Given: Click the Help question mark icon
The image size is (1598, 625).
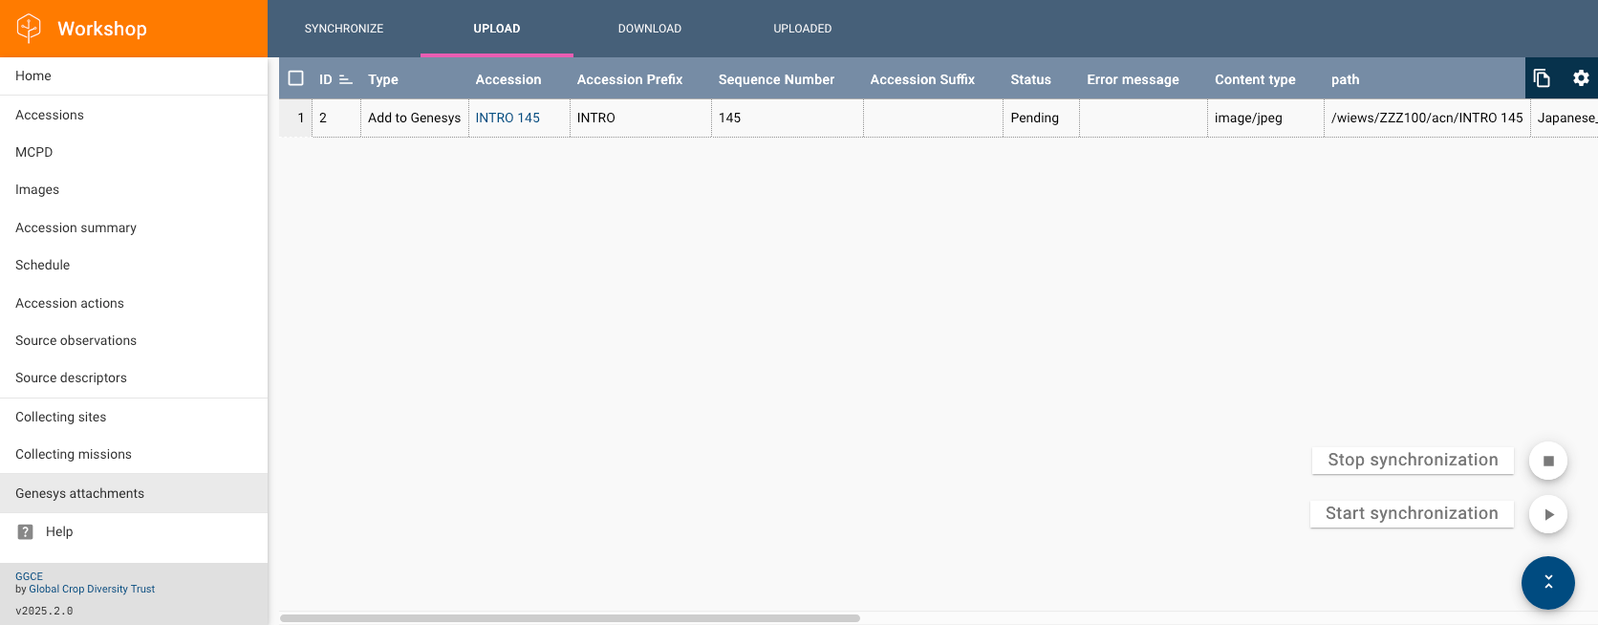Looking at the screenshot, I should 26,532.
